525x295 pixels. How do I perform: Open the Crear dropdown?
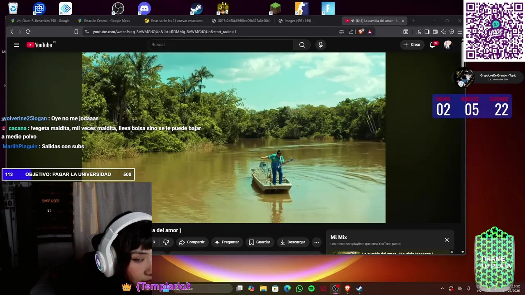412,45
